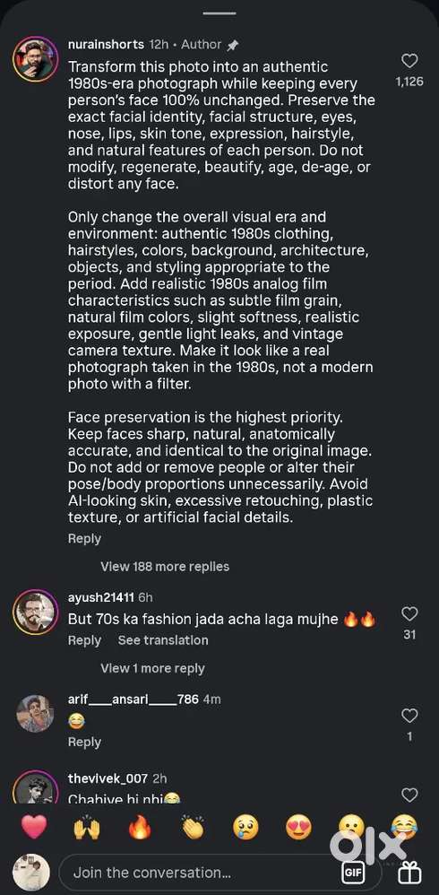Open nurainshorts profile picture
Viewport: 439px width, 895px height.
35,60
